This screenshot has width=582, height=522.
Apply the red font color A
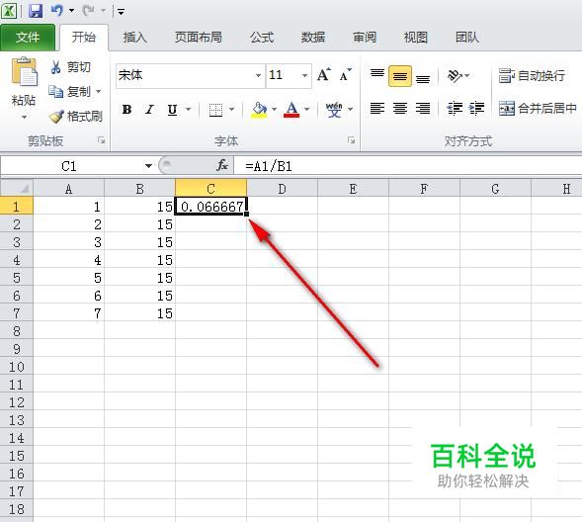(291, 110)
